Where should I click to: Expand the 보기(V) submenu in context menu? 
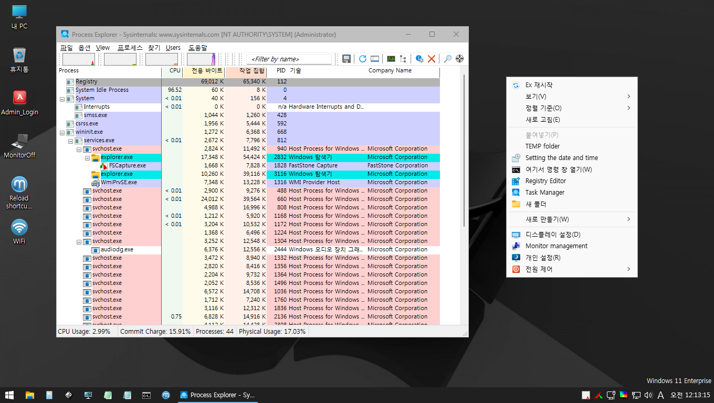tap(572, 97)
